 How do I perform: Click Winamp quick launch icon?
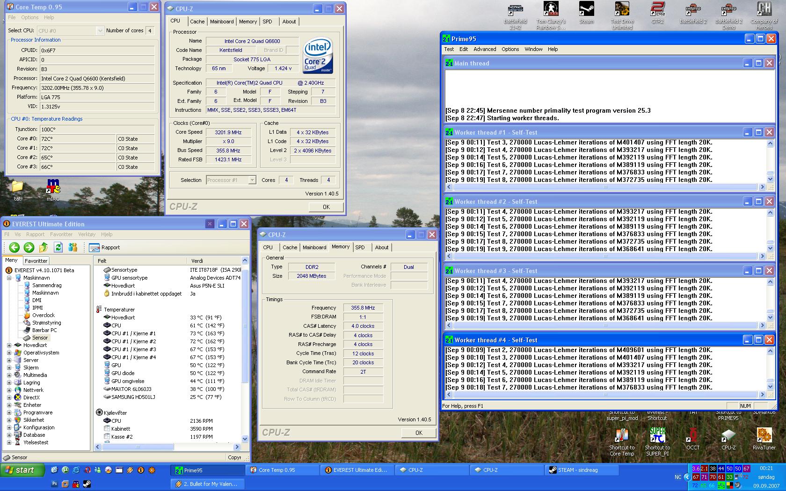pyautogui.click(x=130, y=470)
